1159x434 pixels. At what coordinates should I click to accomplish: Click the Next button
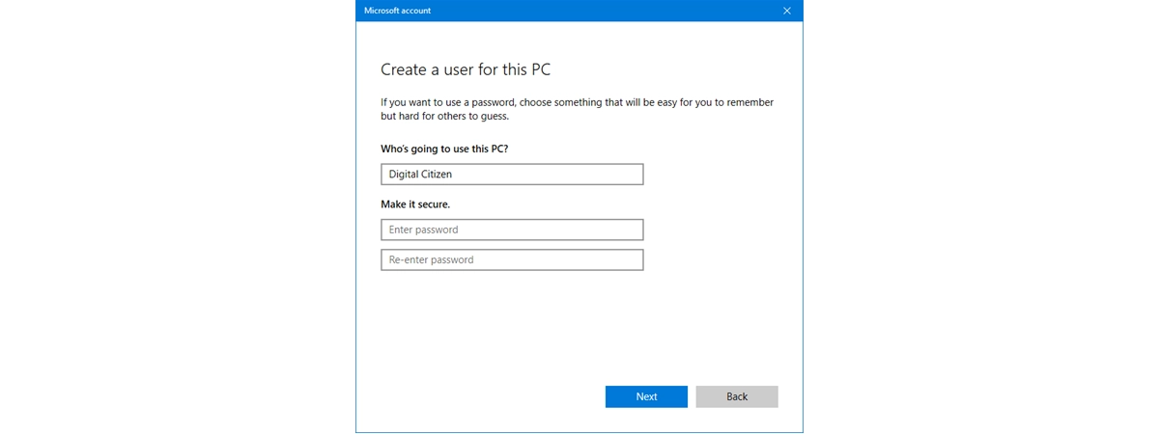(x=646, y=396)
